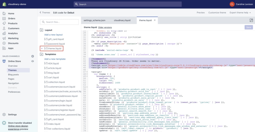Screen dimensions: 255x132
Task: Open password.liquid in Layout
Action: tap(55, 44)
